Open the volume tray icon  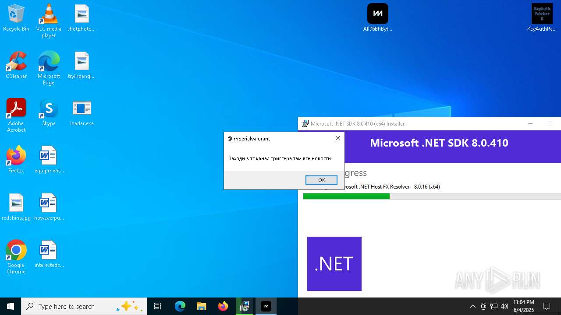[504, 306]
